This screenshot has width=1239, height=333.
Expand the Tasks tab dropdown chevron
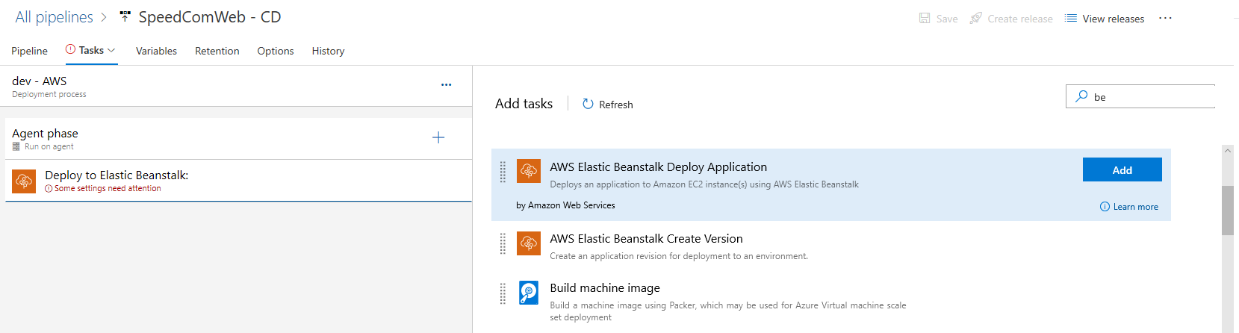coord(111,51)
